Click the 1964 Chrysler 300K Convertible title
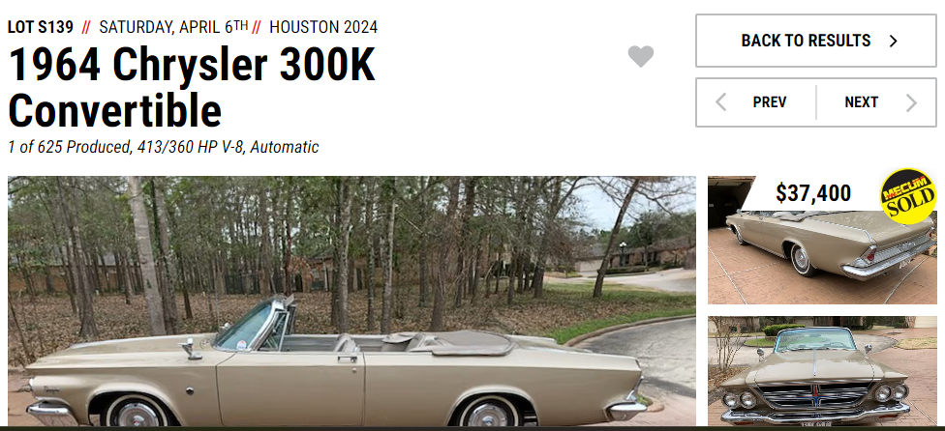 192,86
